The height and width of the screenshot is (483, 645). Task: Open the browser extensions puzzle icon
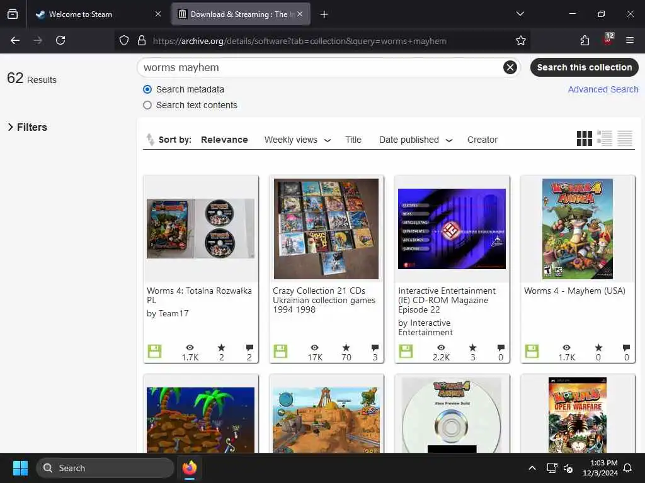point(585,40)
